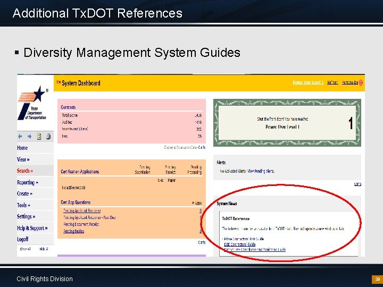
Task: Click the slide number 28 badge
Action: pos(377,279)
